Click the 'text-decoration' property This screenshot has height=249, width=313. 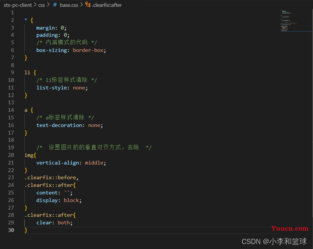click(x=59, y=125)
